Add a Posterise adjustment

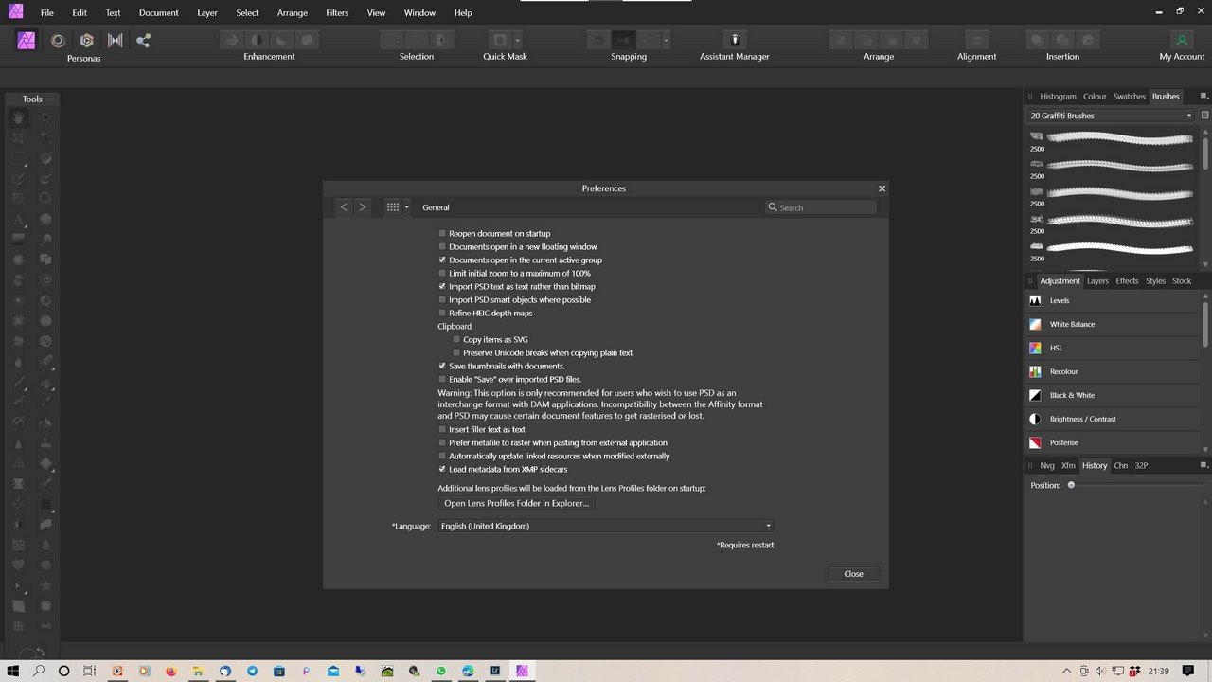1112,442
